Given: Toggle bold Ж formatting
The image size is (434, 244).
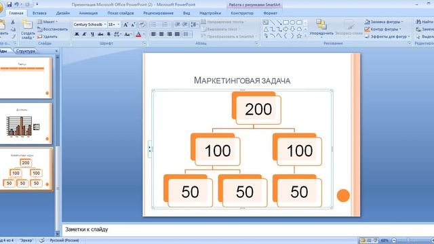Looking at the screenshot, I should [x=77, y=35].
